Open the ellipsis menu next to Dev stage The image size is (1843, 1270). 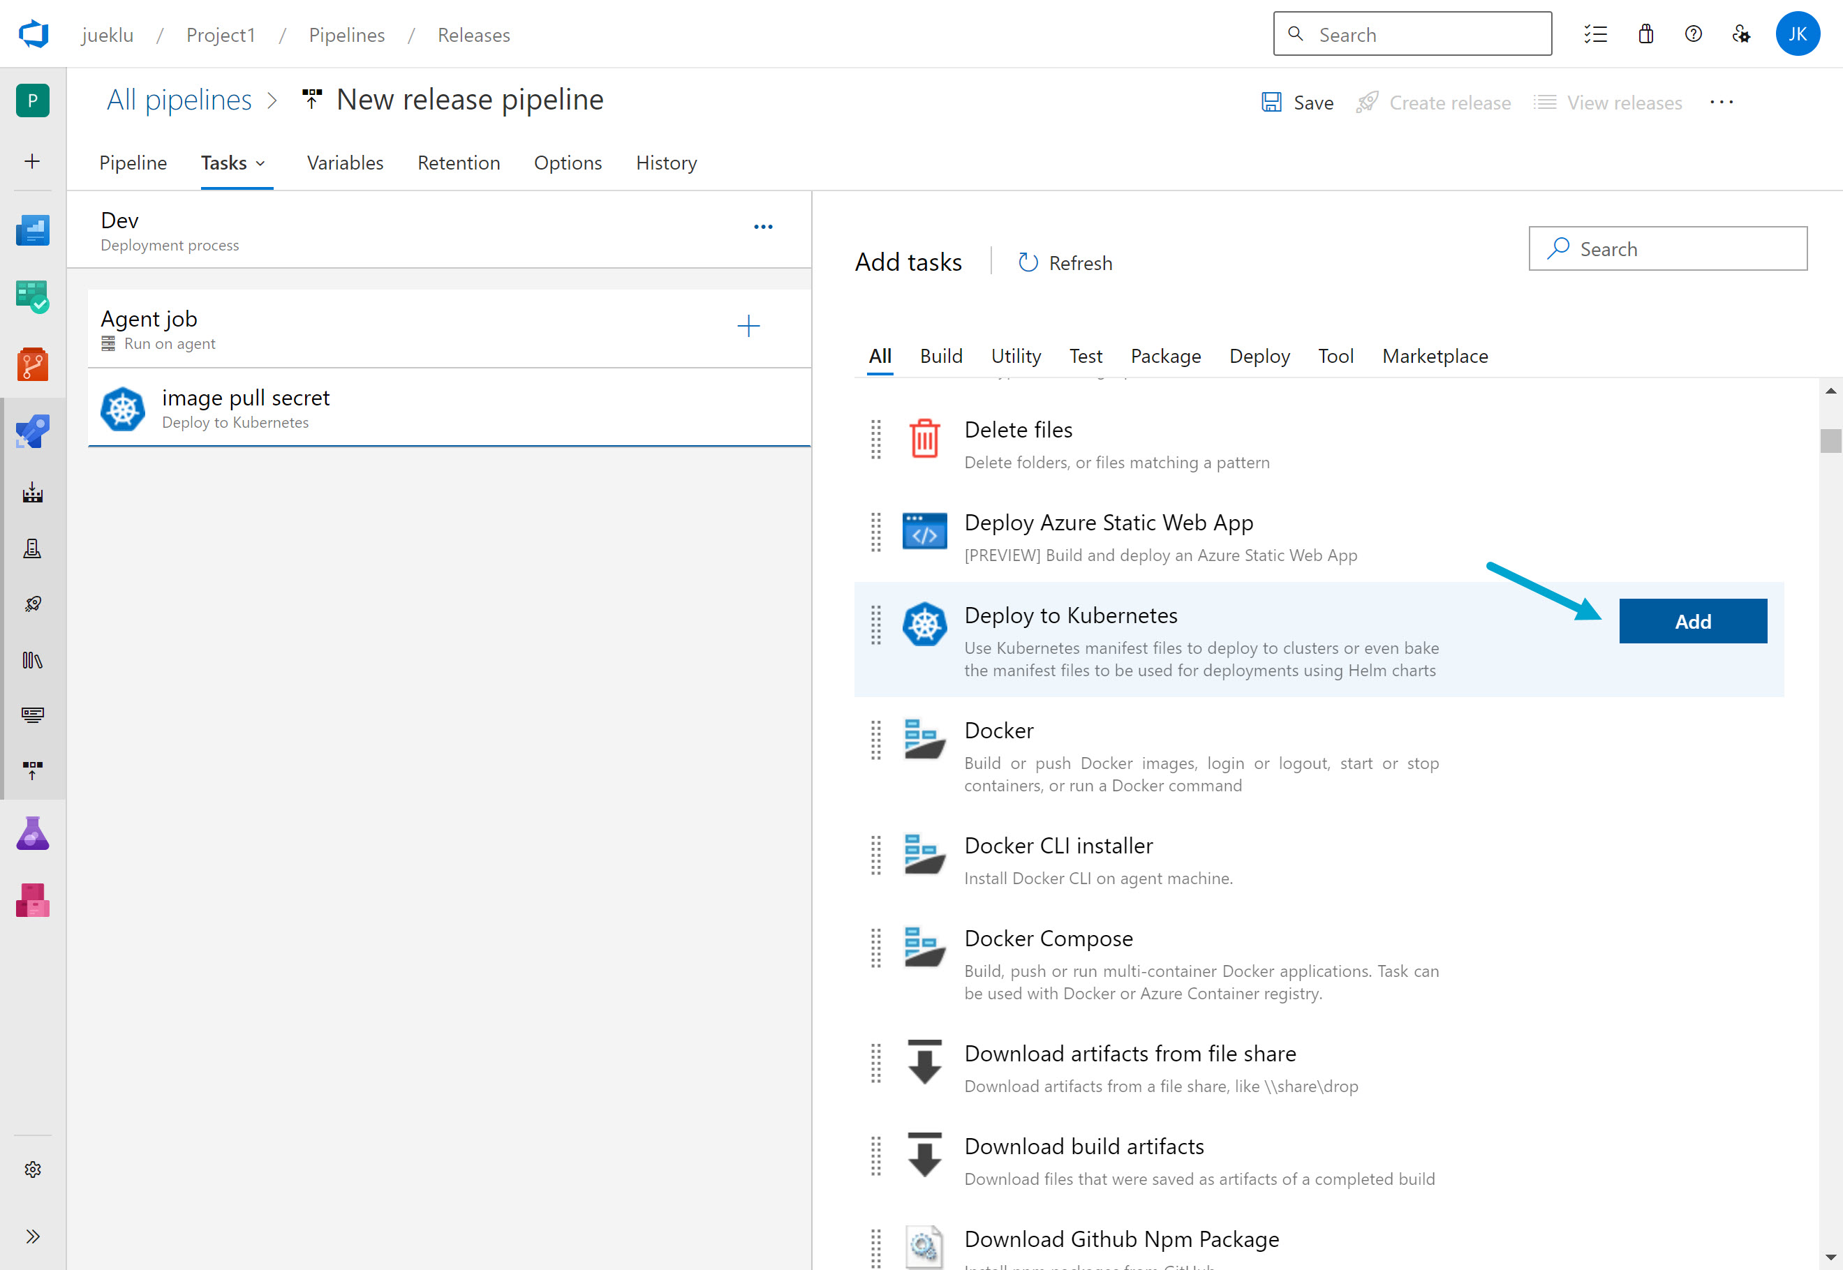762,227
